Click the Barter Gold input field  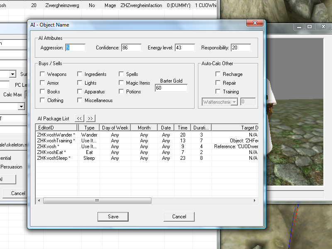[171, 88]
